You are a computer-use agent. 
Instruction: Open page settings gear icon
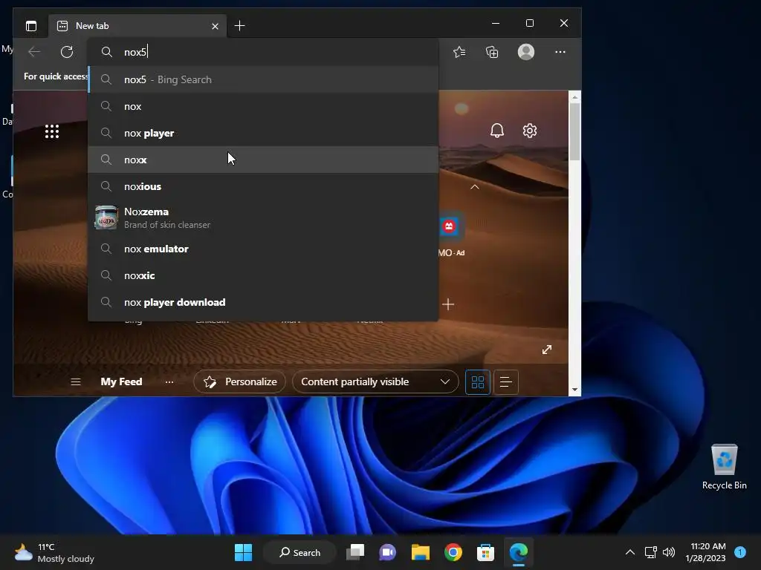[529, 131]
